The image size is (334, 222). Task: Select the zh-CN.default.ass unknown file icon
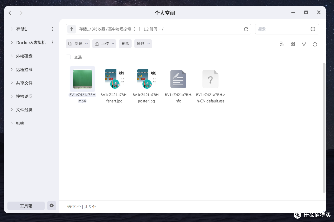click(210, 79)
